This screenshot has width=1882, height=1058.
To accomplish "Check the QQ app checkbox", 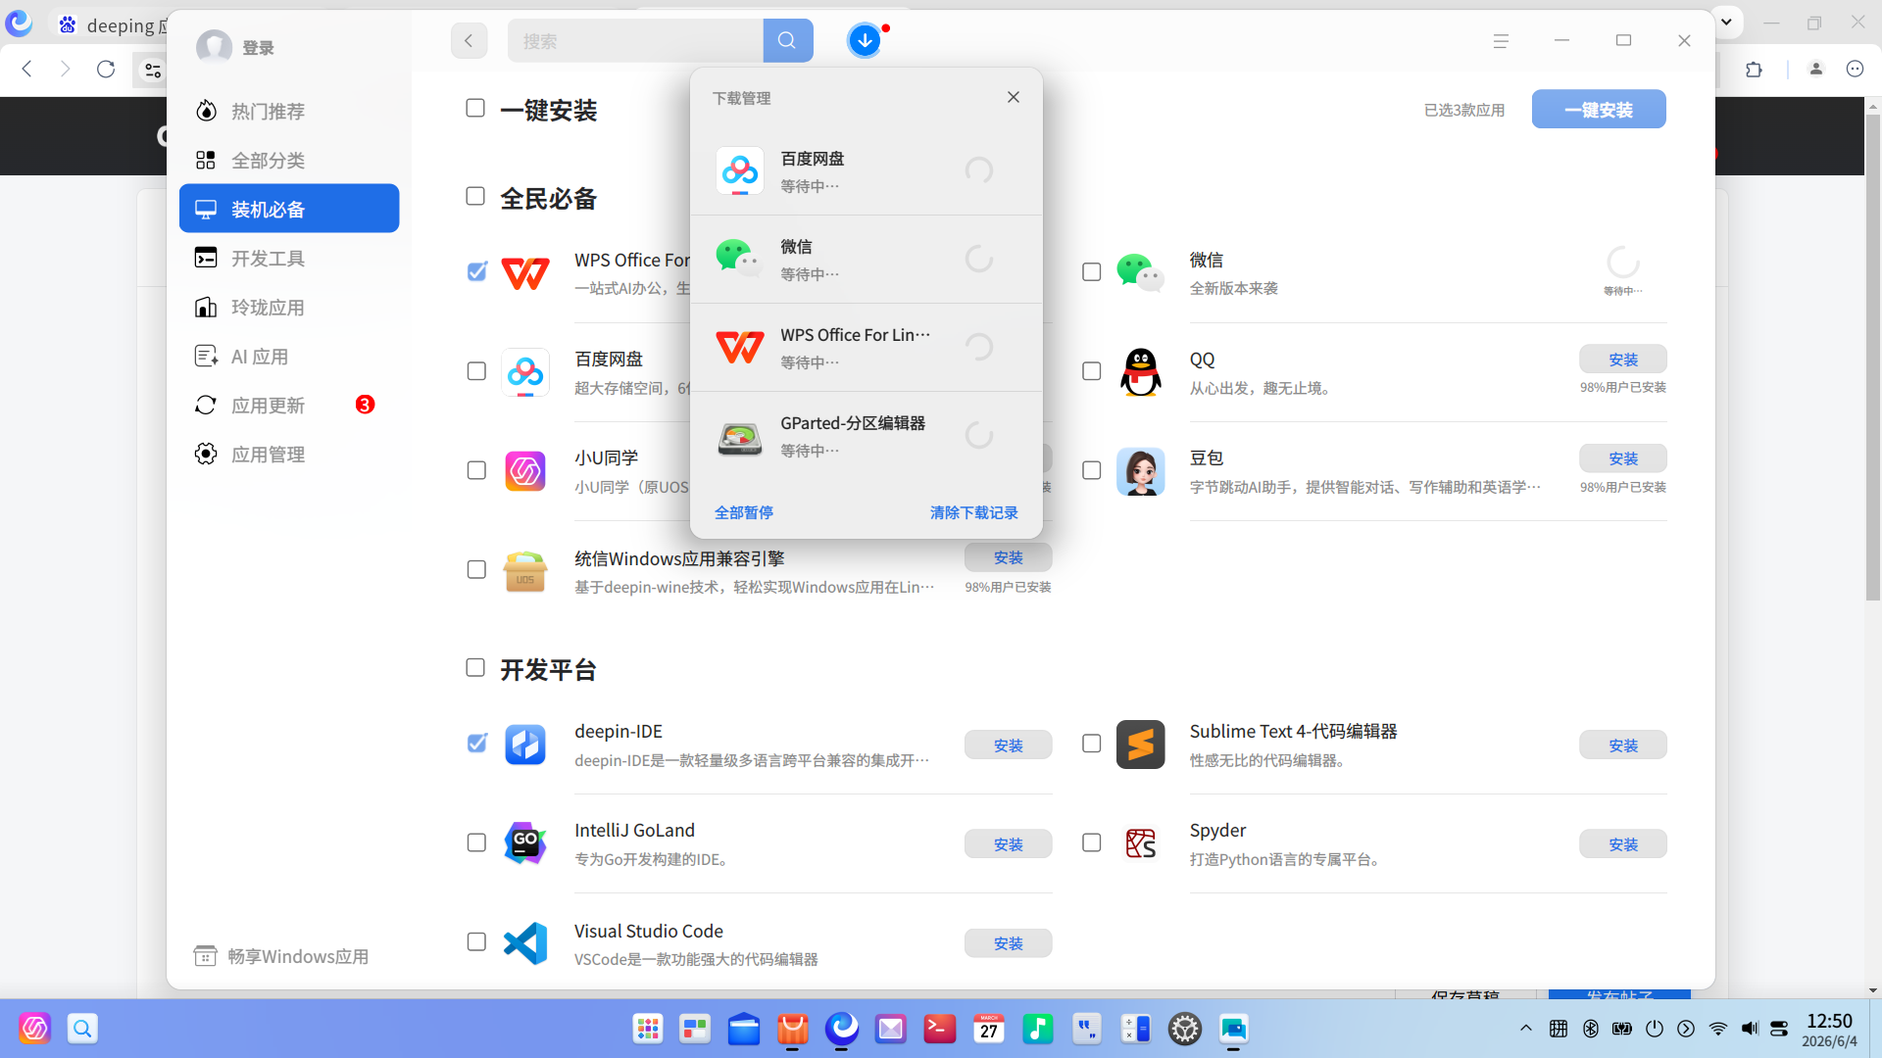I will point(1091,371).
